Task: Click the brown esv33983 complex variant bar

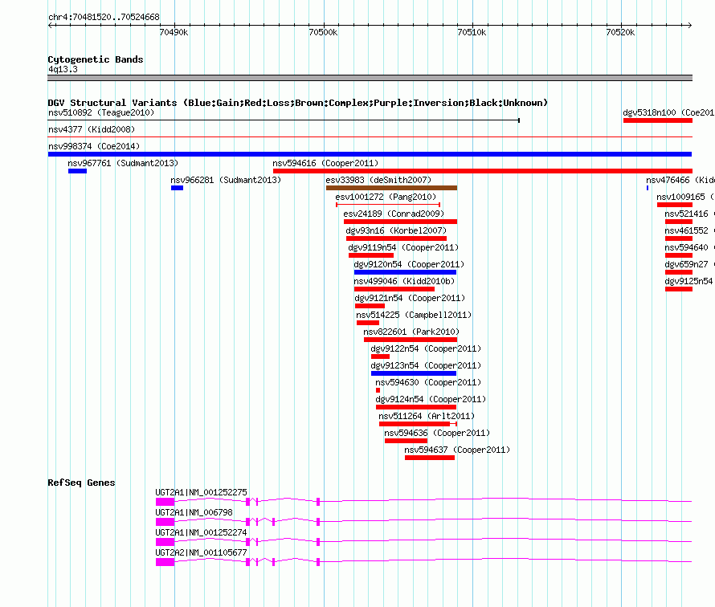Action: (x=391, y=188)
